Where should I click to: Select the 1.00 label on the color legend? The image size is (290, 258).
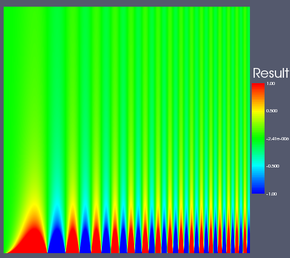click(271, 83)
